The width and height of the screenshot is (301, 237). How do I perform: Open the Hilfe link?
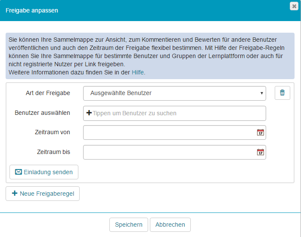click(x=138, y=72)
